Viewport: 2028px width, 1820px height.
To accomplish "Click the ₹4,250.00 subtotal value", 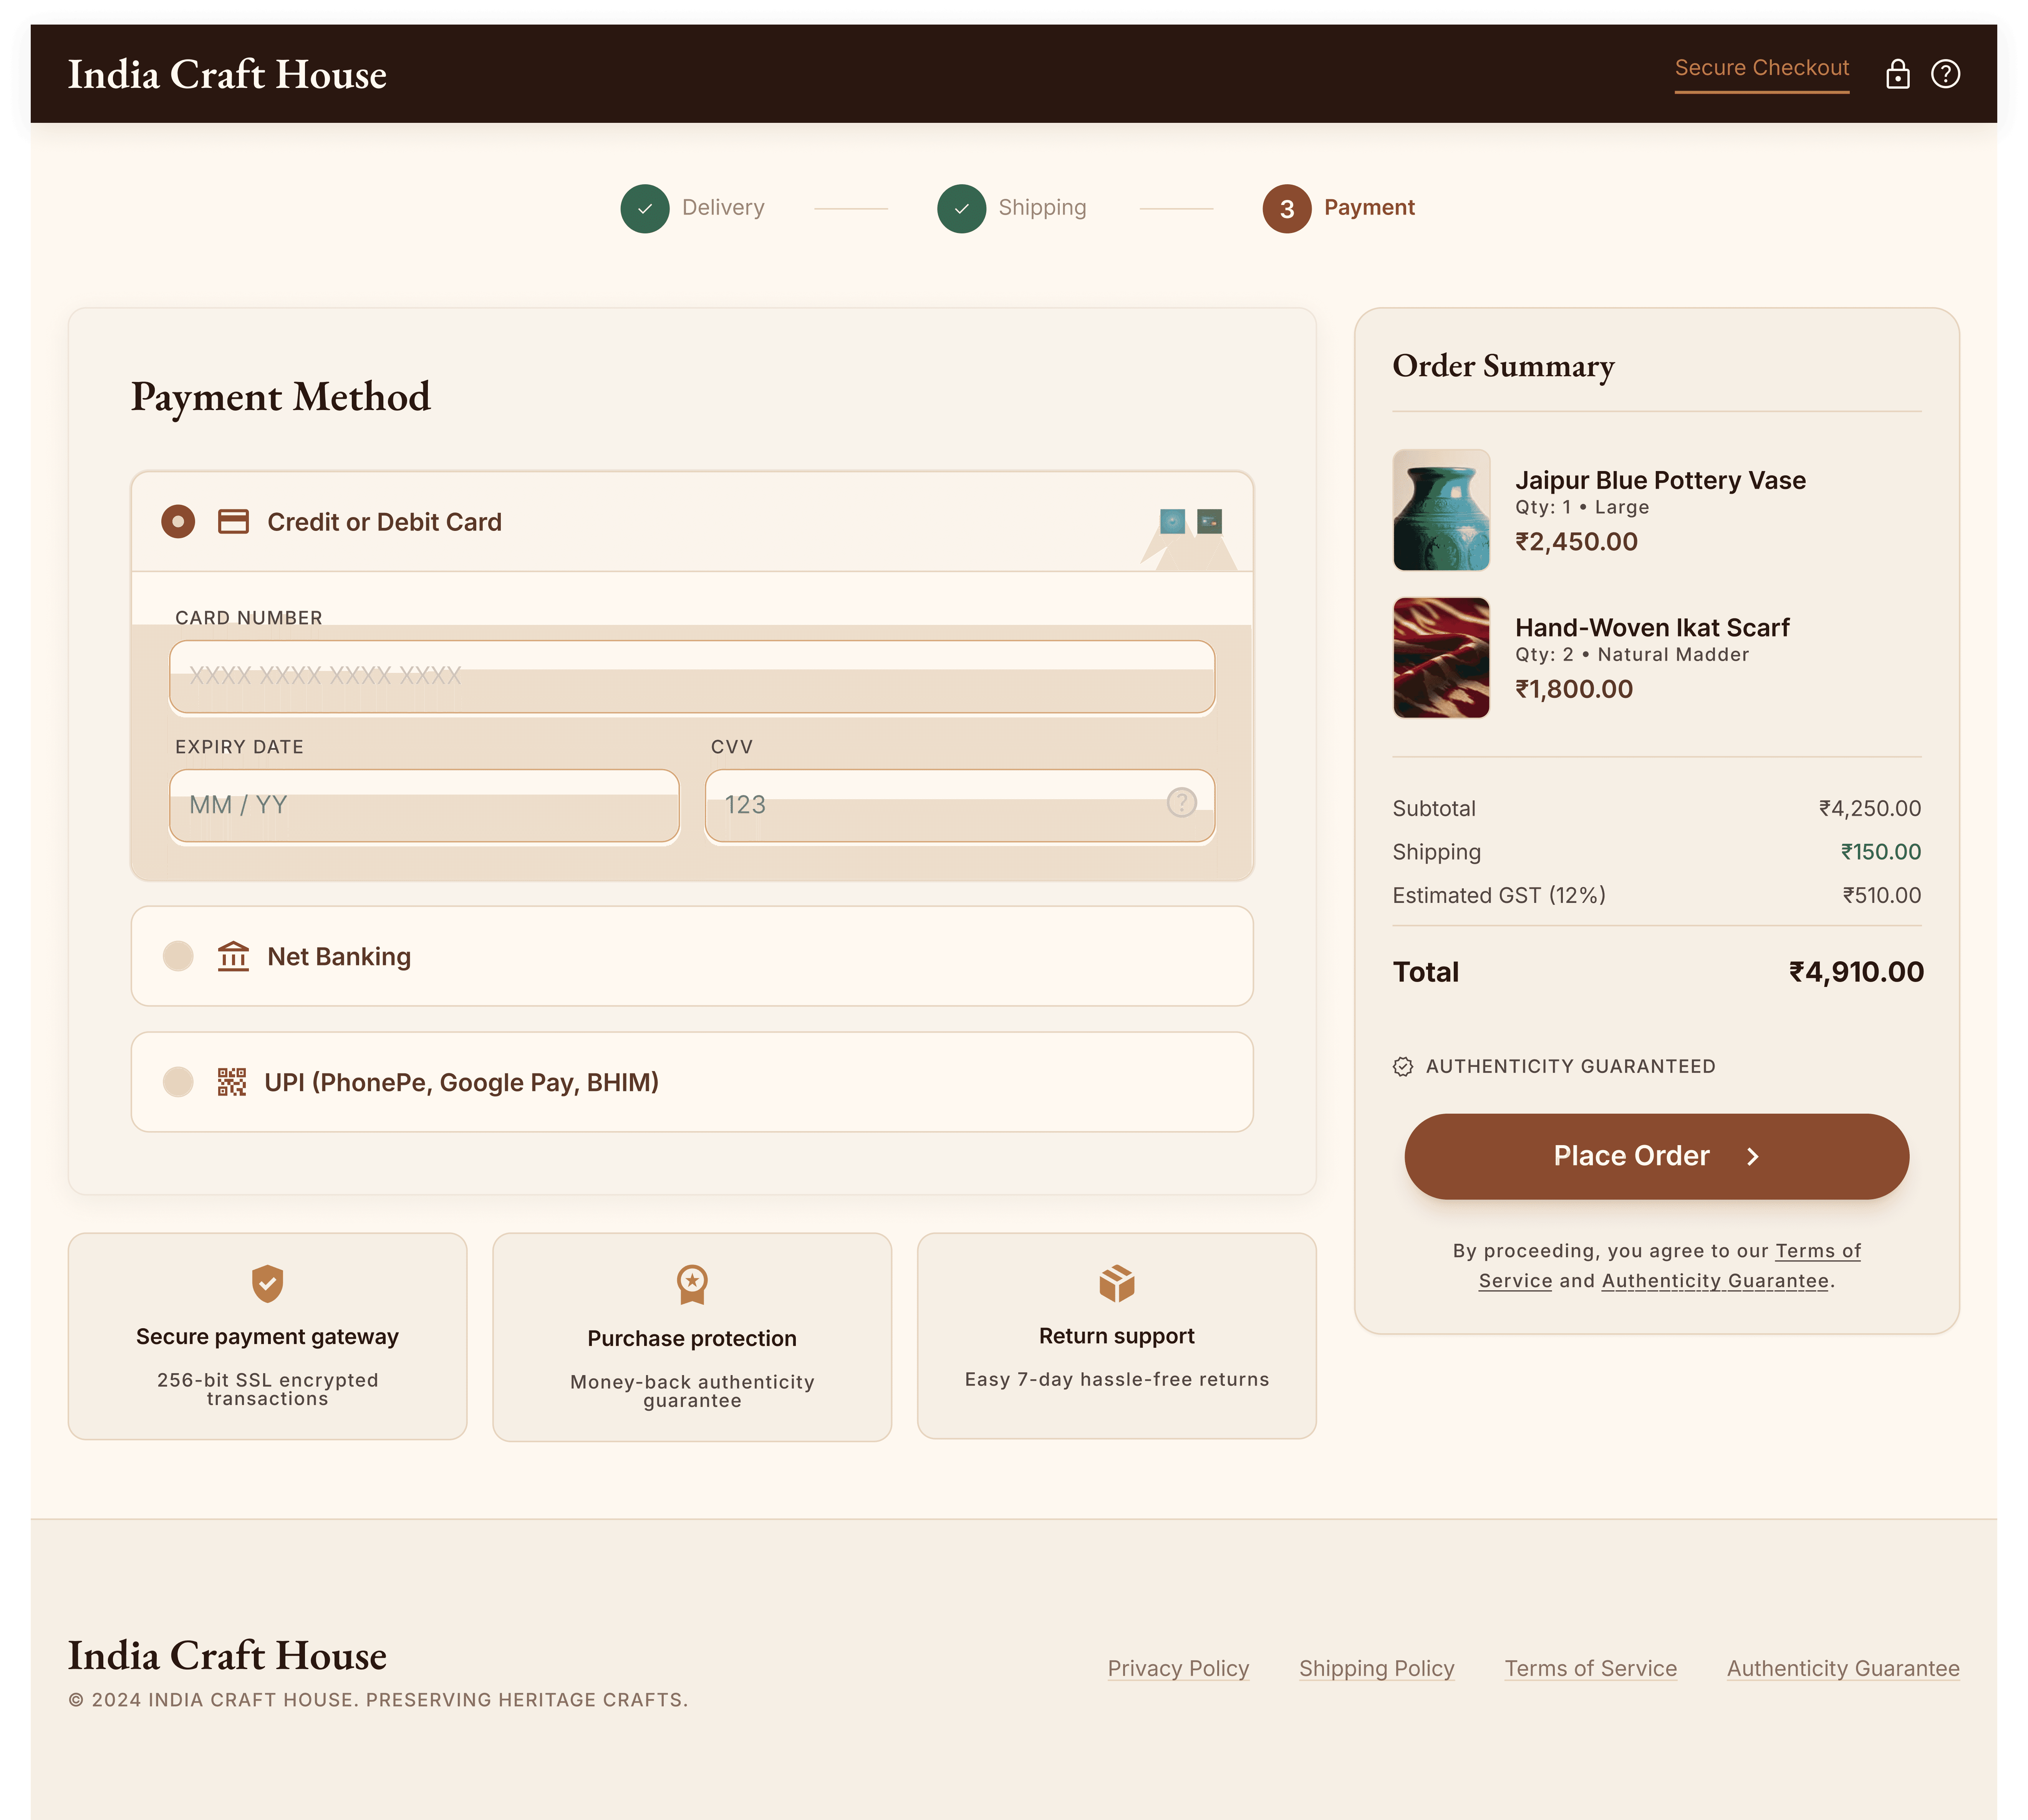I will click(1870, 809).
